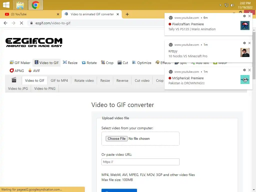
Task: Dismiss the Pixelcraftian notification
Action: click(249, 16)
